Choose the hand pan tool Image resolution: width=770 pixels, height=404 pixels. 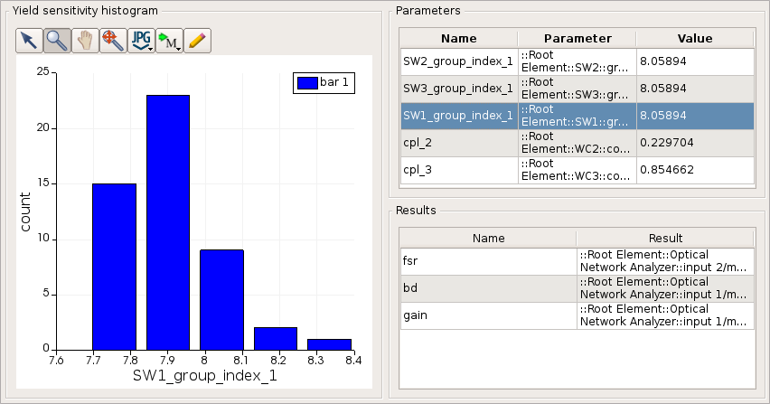pos(85,41)
